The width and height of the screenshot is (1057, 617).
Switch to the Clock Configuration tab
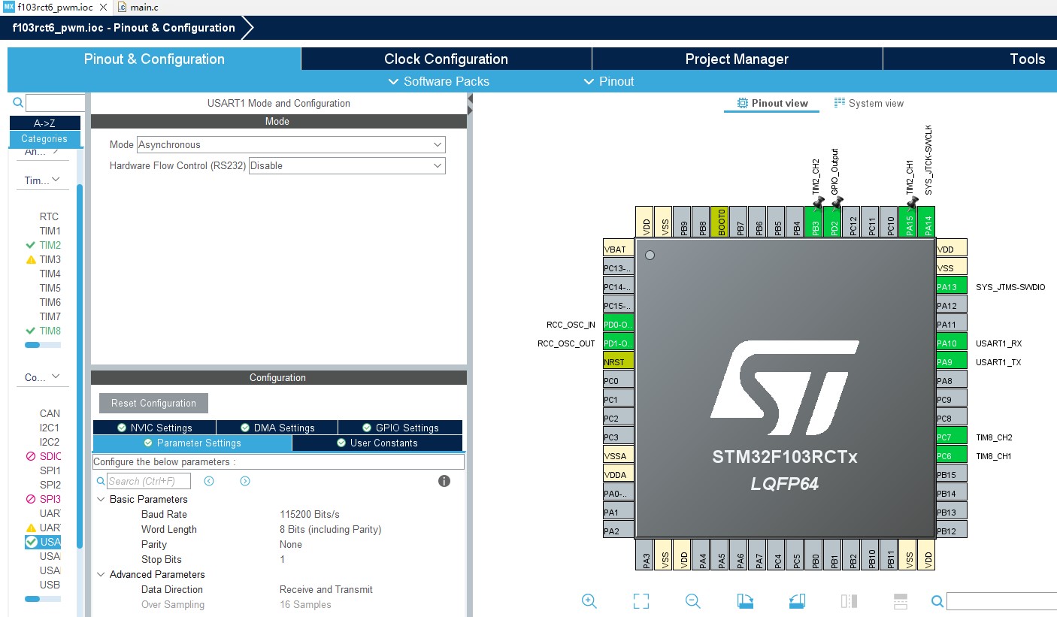coord(446,59)
